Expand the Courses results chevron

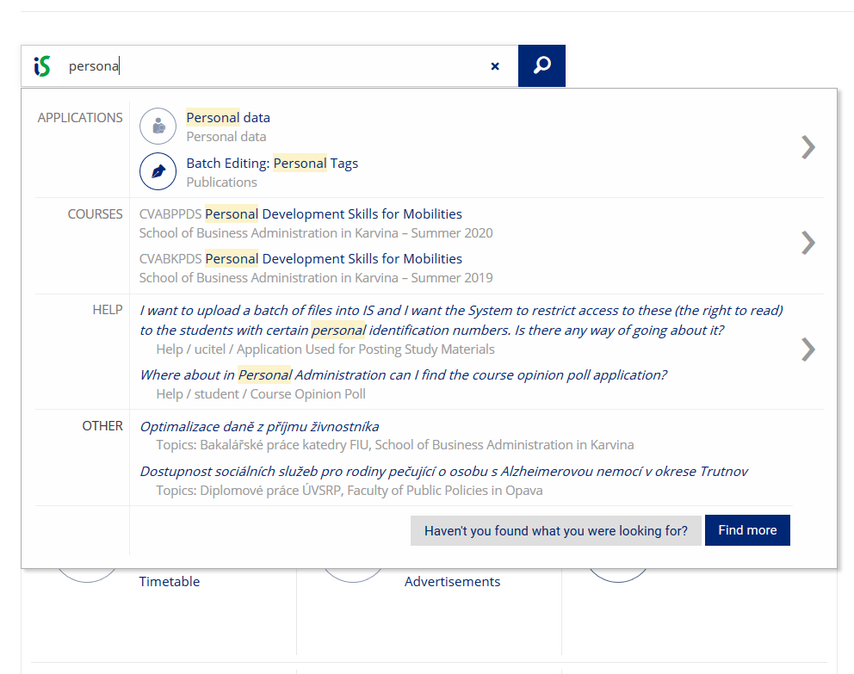[x=808, y=244]
